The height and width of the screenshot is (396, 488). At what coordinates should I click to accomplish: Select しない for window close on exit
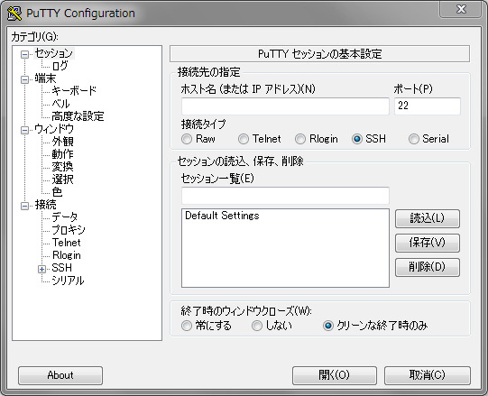(x=257, y=326)
